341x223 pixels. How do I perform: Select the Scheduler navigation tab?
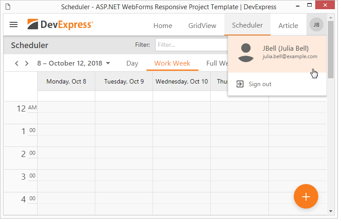coord(247,25)
